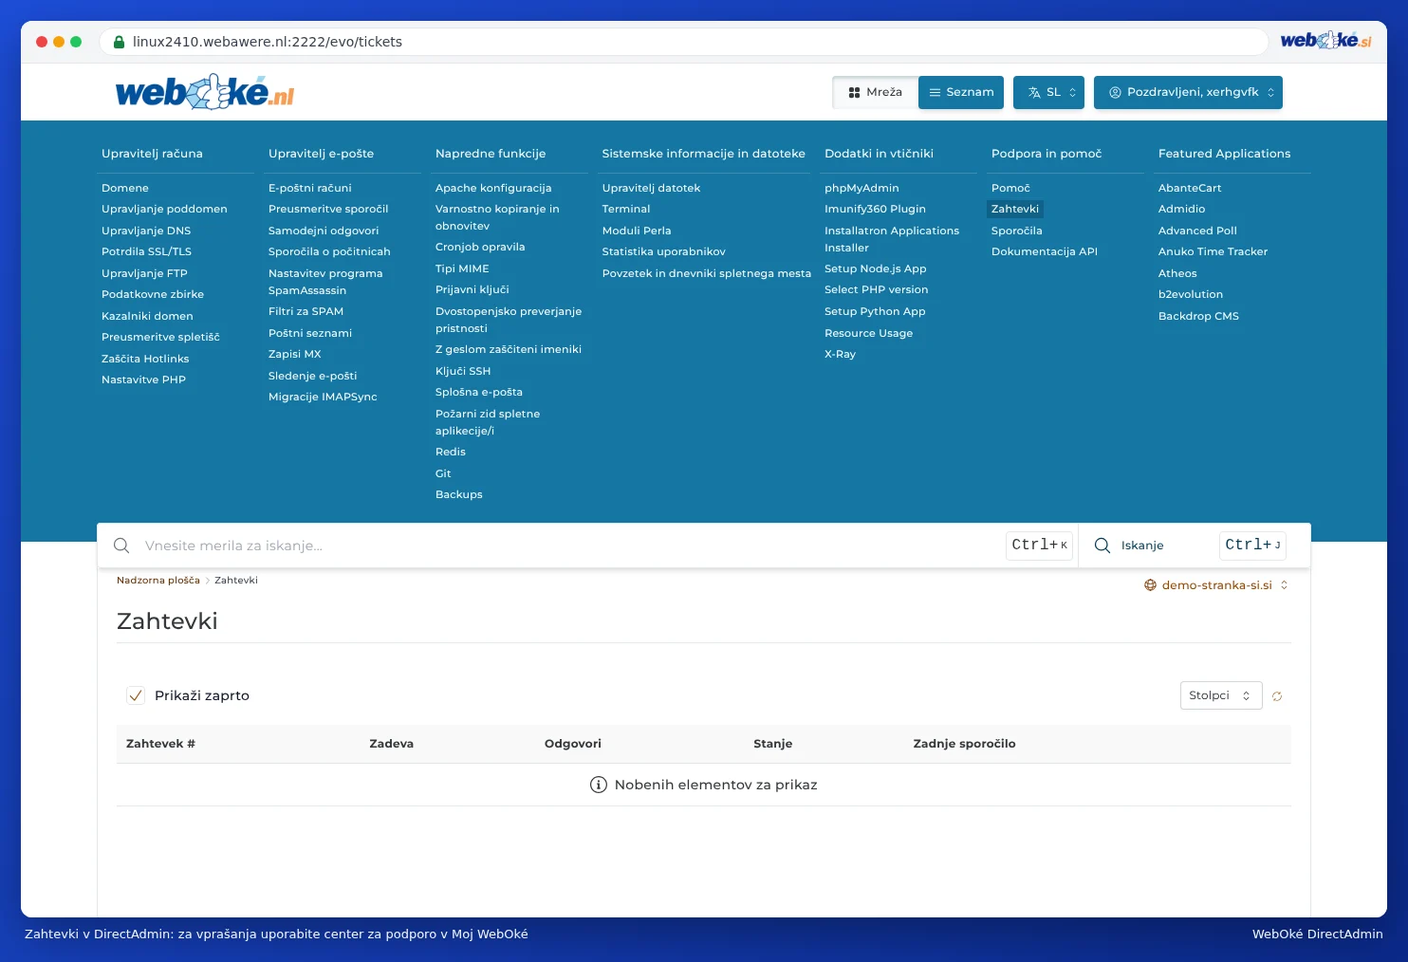Open Upravitelj datotek menu item
The image size is (1408, 962).
(x=651, y=188)
